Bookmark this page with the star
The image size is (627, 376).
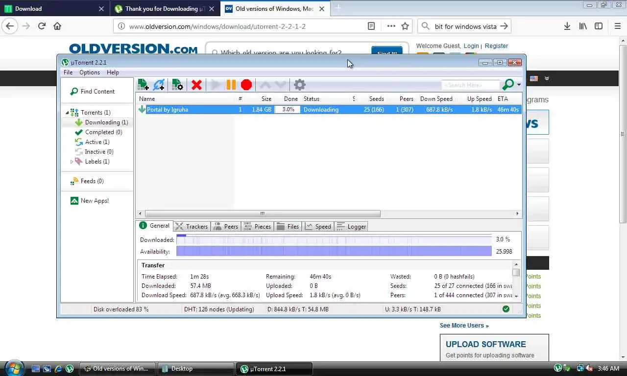click(405, 26)
